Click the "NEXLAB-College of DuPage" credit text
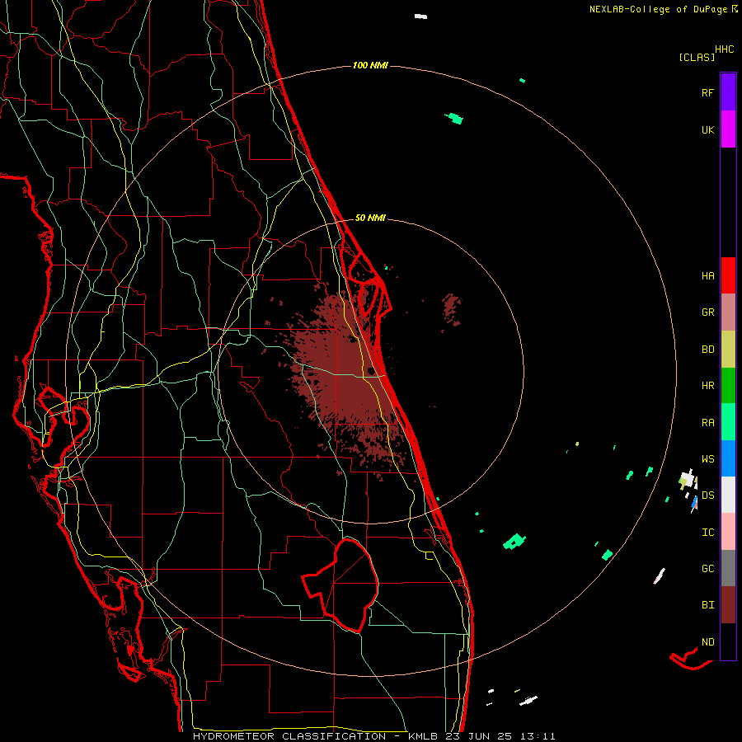 click(660, 9)
